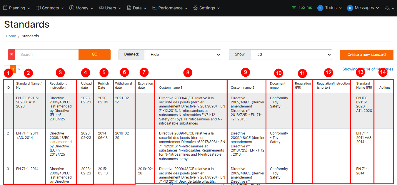The width and height of the screenshot is (397, 185).
Task: Sort by the Publish Date column header
Action: click(103, 85)
